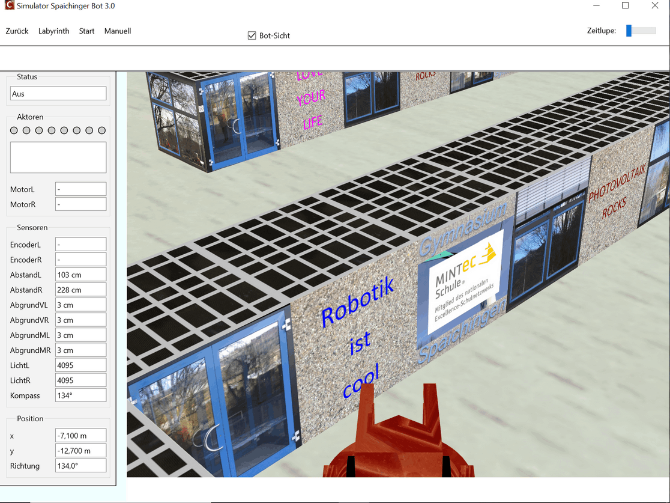
Task: Select the AbstandL field showing 103 cm
Action: tap(80, 275)
